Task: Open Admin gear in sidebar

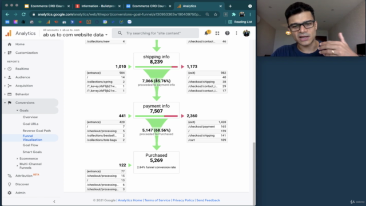Action: pyautogui.click(x=10, y=193)
